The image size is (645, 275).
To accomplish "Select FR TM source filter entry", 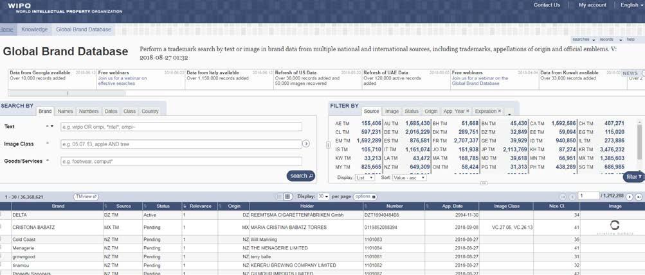I will click(x=455, y=140).
